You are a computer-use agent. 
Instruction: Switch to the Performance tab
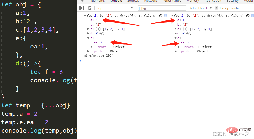pyautogui.click(x=172, y=1)
